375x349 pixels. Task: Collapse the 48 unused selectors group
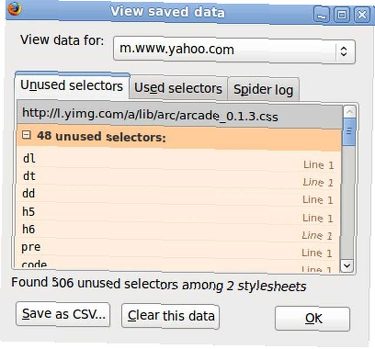(26, 135)
